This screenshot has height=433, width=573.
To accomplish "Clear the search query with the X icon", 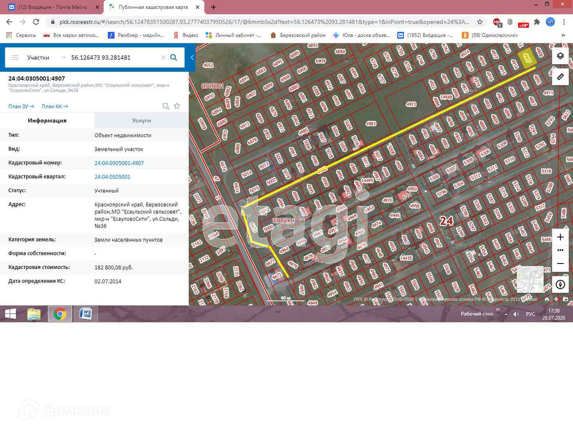I will coord(163,57).
